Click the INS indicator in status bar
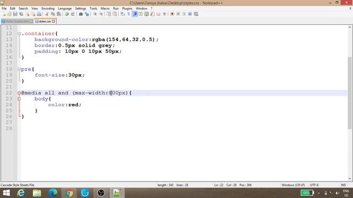Screen dimensions: 353x198 coord(343,185)
